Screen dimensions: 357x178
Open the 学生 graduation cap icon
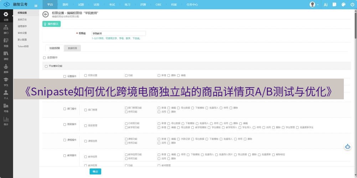click(6, 82)
